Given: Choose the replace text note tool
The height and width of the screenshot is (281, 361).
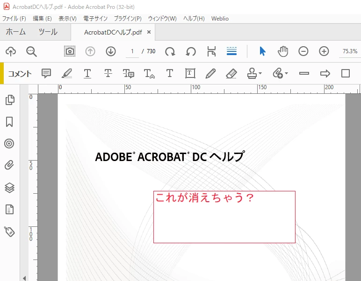Looking at the screenshot, I should [129, 74].
